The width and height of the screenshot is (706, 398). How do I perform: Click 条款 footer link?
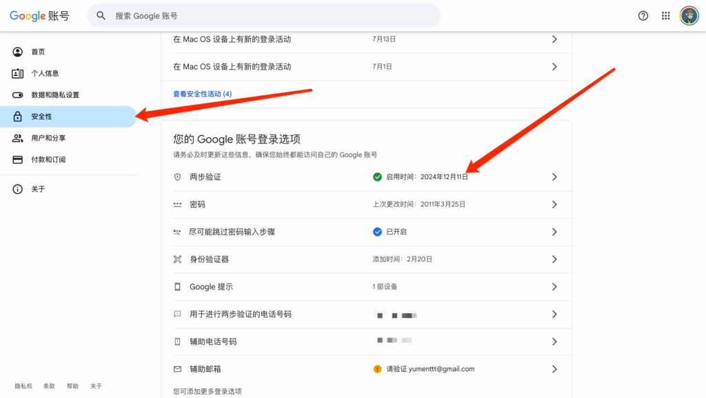point(49,386)
